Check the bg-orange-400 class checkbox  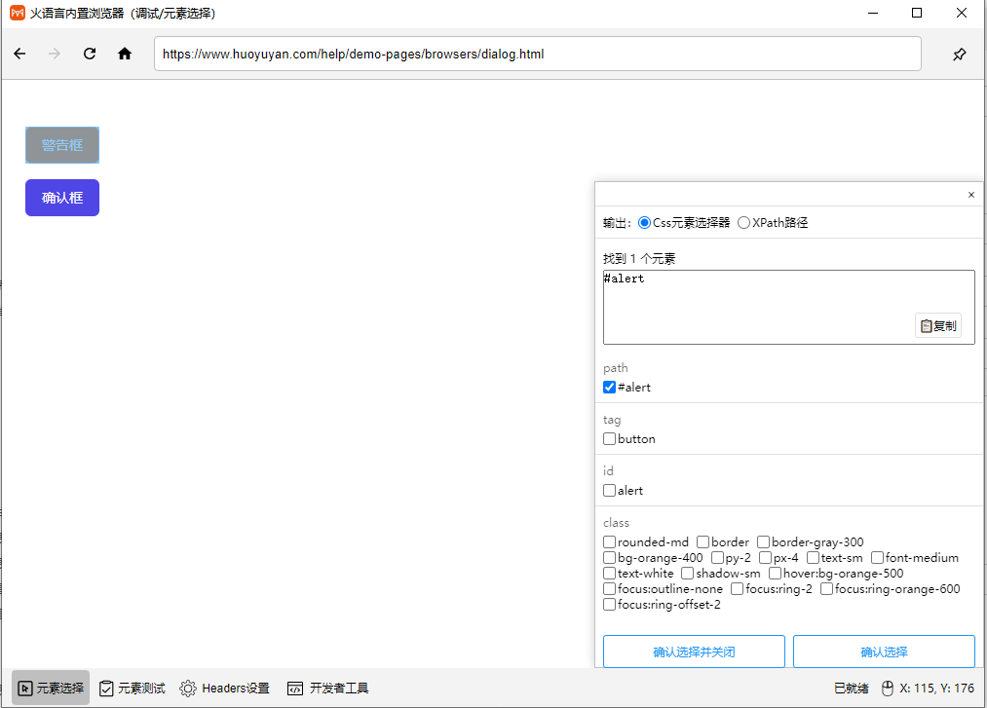pyautogui.click(x=609, y=557)
